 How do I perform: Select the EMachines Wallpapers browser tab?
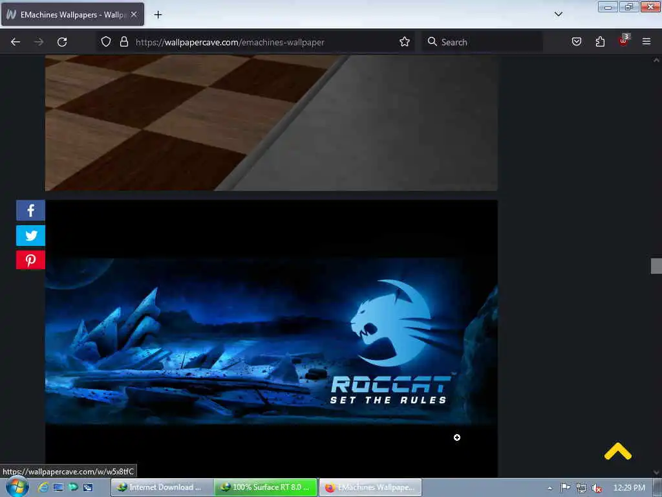[x=72, y=14]
